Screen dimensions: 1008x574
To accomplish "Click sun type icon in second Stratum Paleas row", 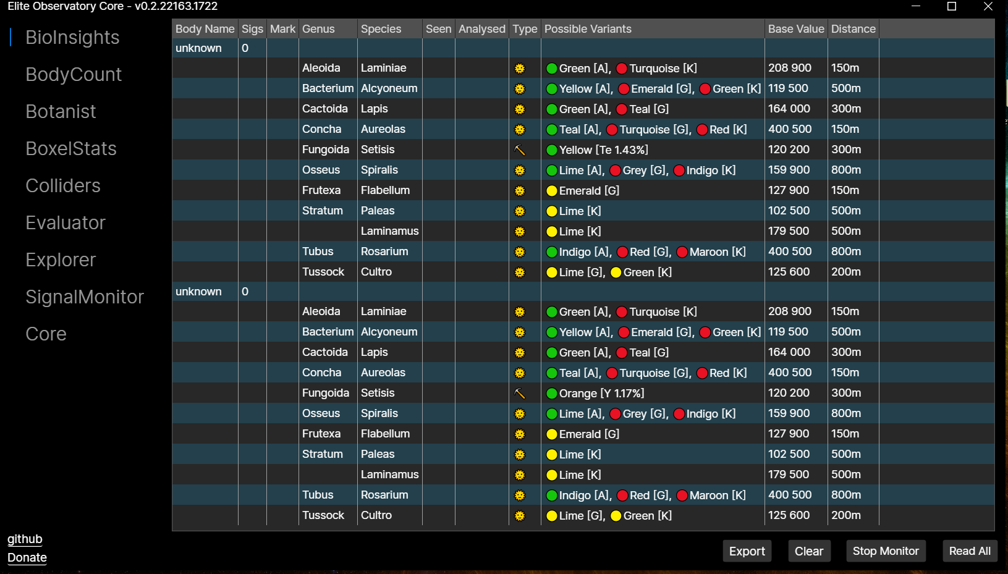I will coord(520,455).
